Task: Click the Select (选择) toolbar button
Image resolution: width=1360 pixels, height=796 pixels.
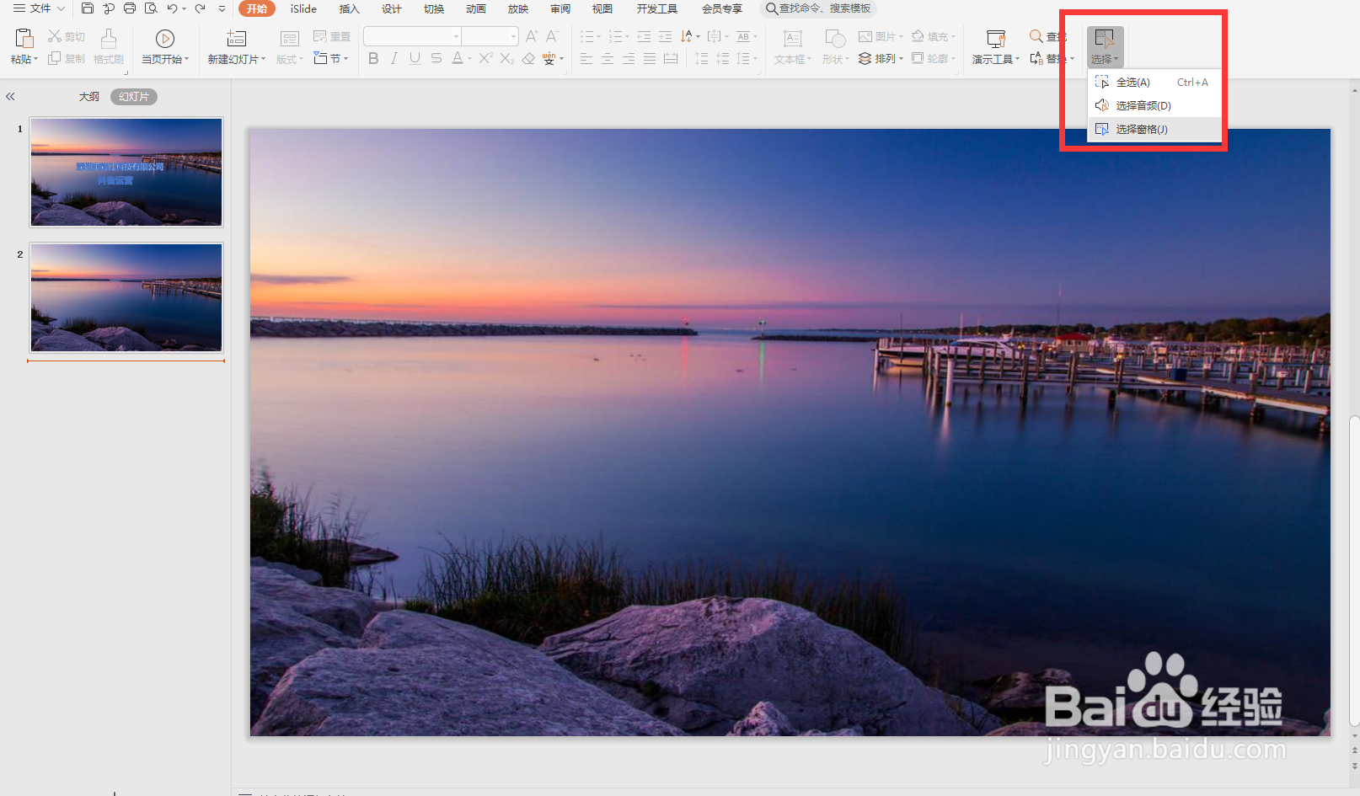Action: click(x=1105, y=46)
